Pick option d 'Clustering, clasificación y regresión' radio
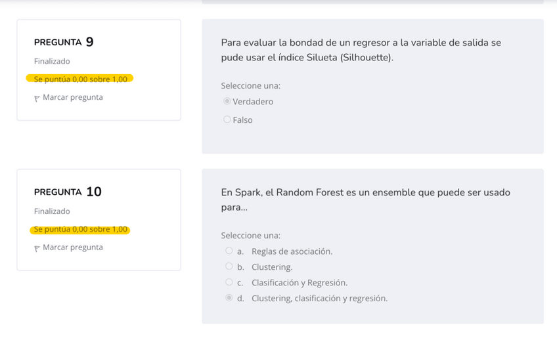Screen dimensions: 557x361 [x=229, y=298]
